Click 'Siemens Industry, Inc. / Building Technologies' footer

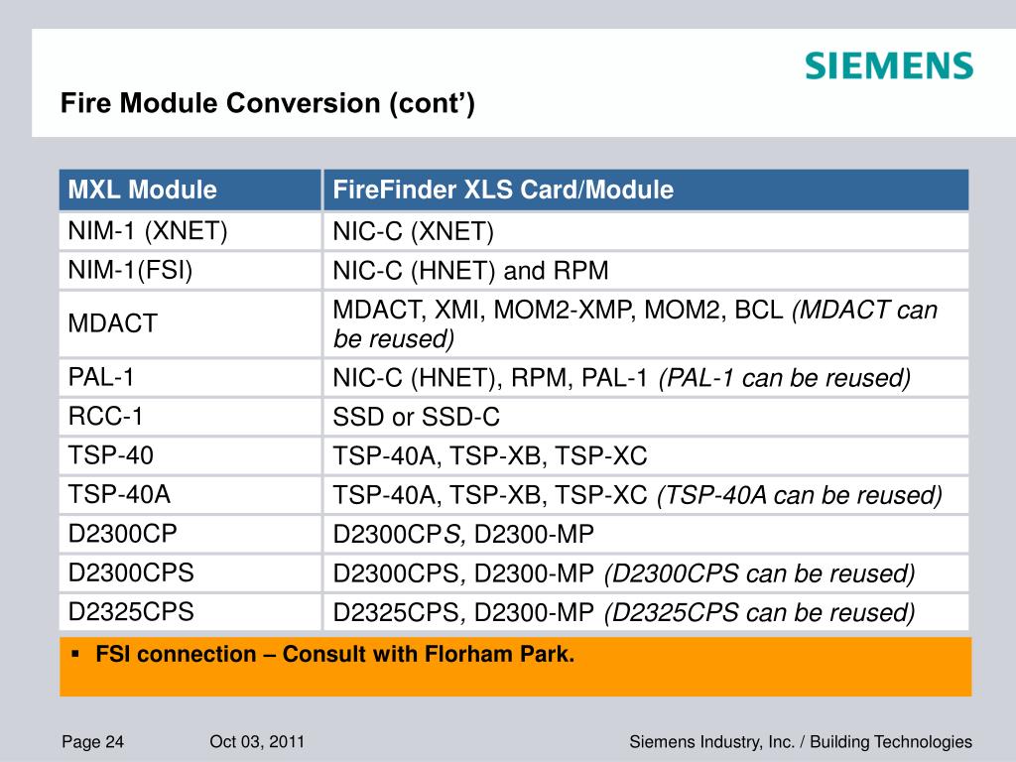(801, 742)
